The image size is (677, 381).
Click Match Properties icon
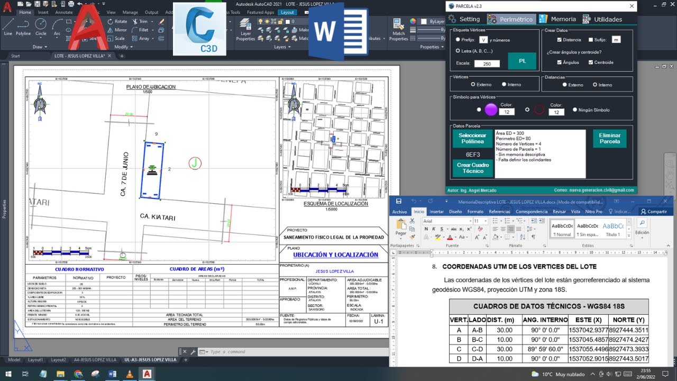398,29
